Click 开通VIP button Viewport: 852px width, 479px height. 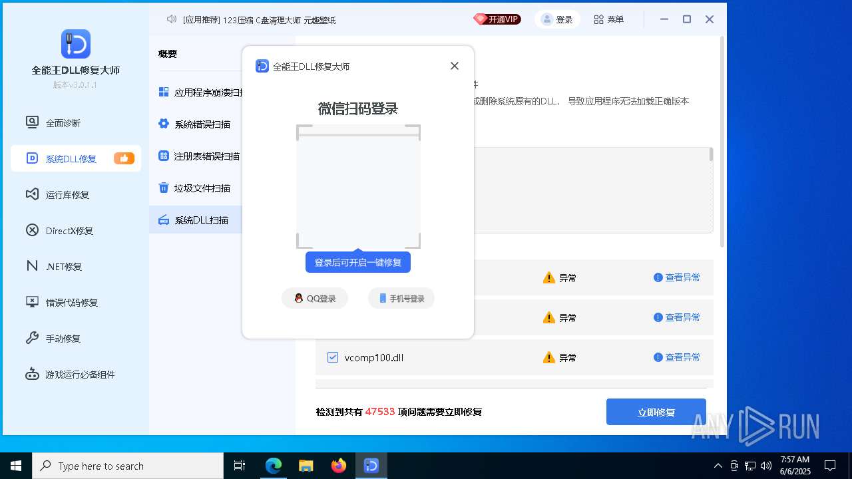click(497, 19)
